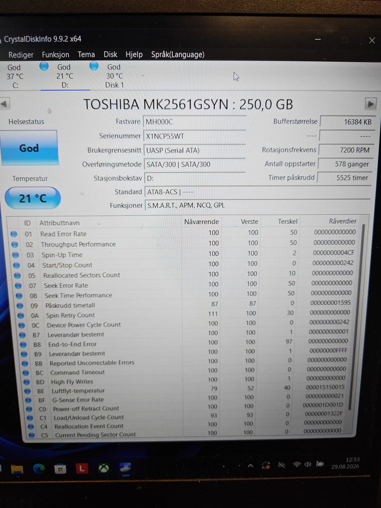Open the Rediger menu
Screen dimensions: 381x508
21,55
